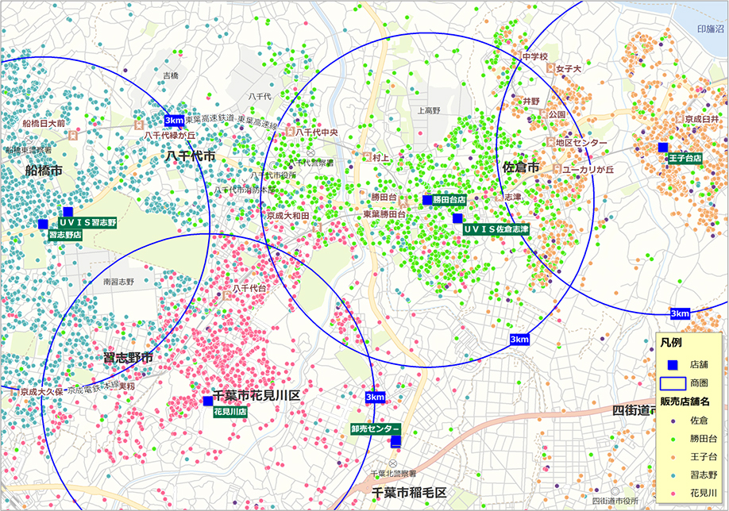Click the 王子台店 store marker near 京成臼井
This screenshot has width=729, height=511.
(664, 146)
